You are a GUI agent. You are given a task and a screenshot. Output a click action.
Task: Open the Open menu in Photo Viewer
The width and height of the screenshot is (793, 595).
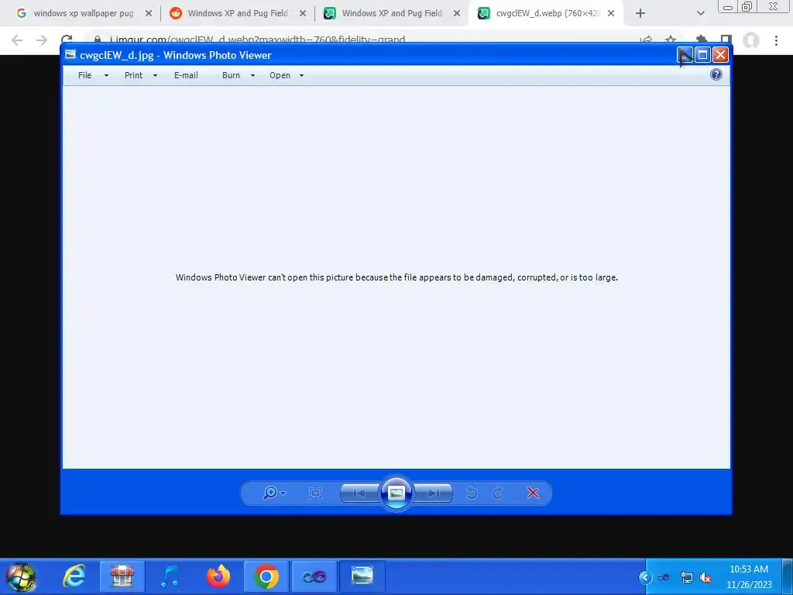coord(280,75)
